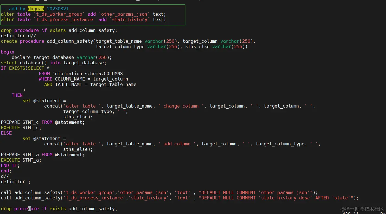Click the highlighted word "duquan" in the comment

point(36,9)
